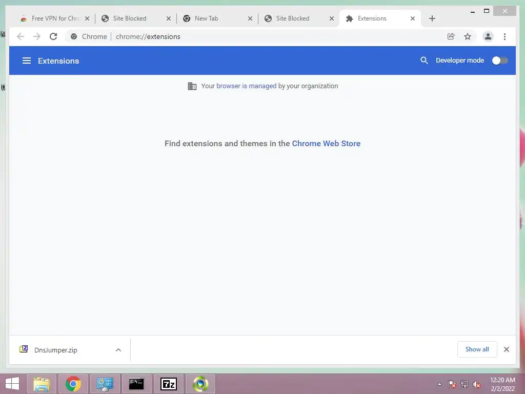Open the Windows Start button
The width and height of the screenshot is (525, 394).
click(x=12, y=384)
